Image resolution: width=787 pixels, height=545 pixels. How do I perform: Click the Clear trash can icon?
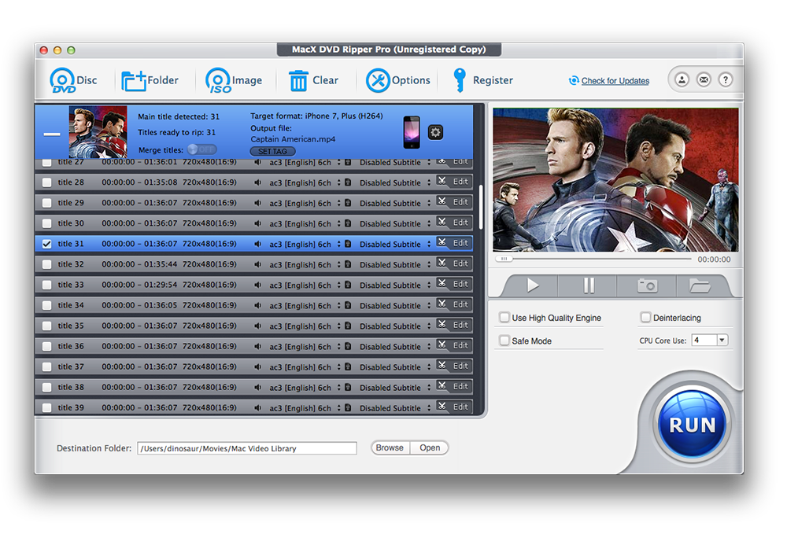point(298,80)
